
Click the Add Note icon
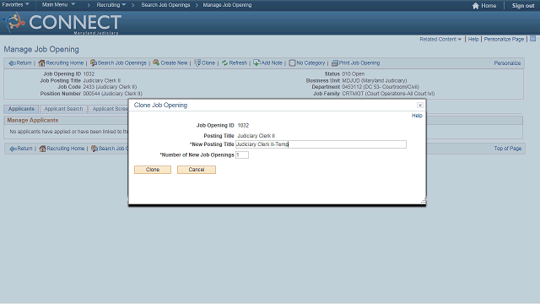[x=256, y=62]
